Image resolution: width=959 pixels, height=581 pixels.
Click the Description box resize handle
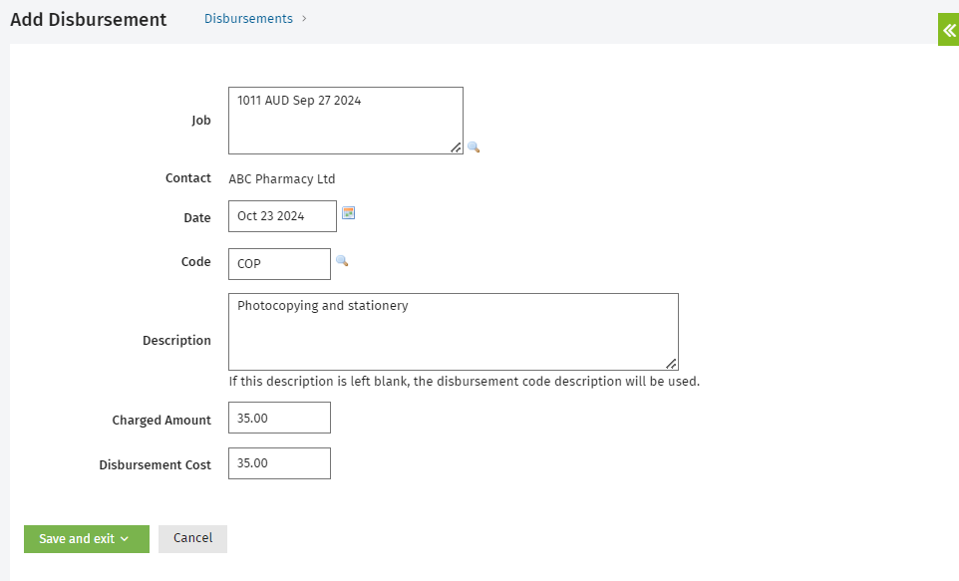pyautogui.click(x=672, y=364)
